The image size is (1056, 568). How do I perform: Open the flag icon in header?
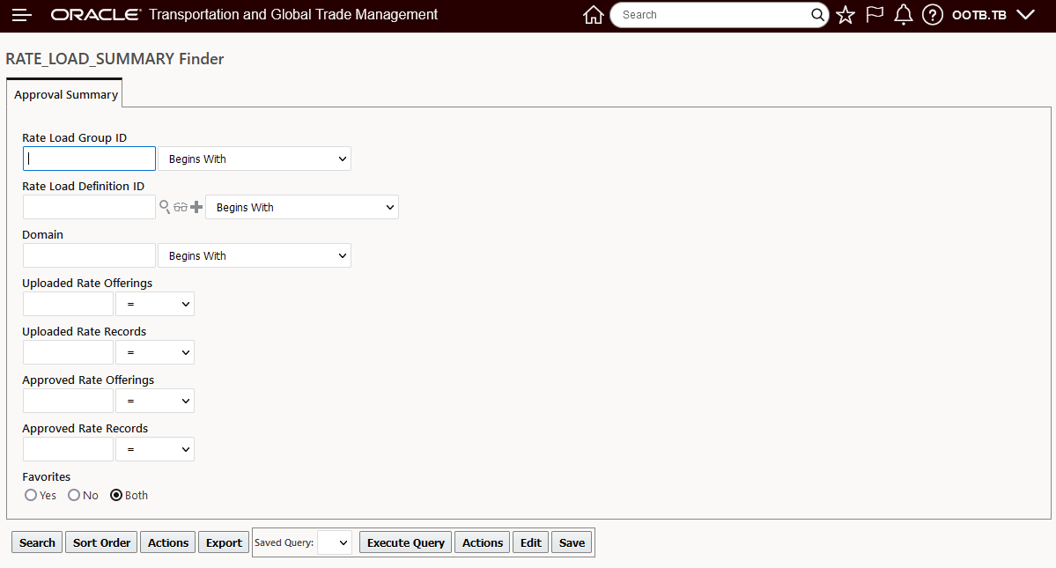[x=875, y=15]
